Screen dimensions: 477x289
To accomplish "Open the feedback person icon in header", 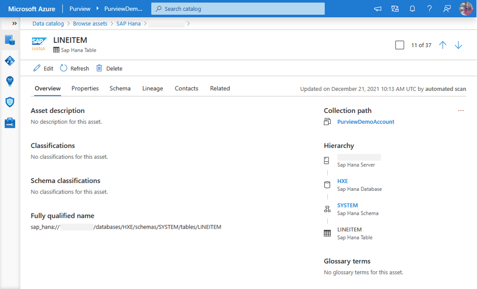I will click(447, 9).
